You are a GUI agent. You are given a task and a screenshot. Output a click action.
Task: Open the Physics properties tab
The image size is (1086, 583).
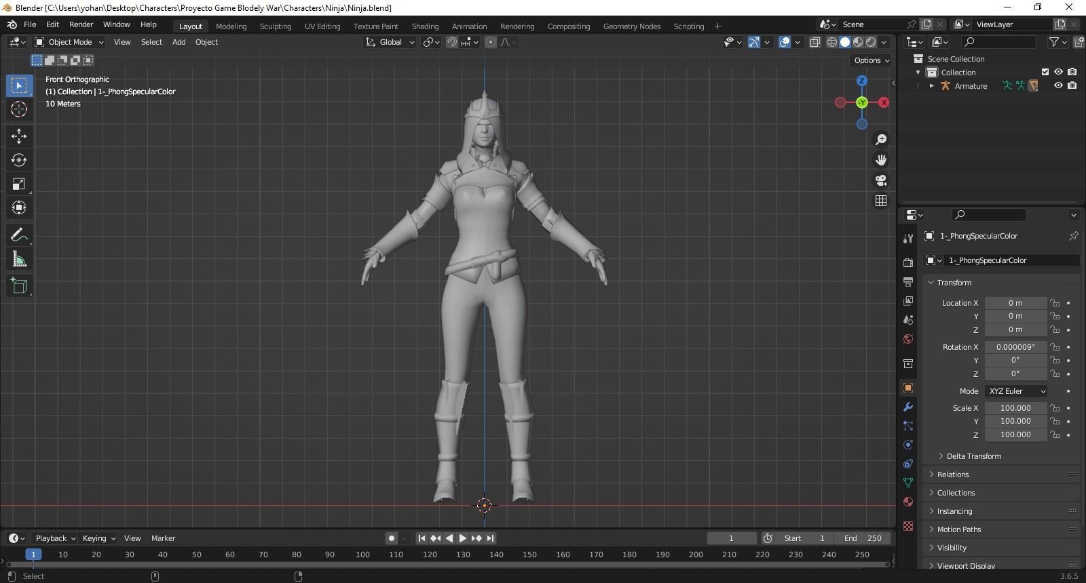click(x=908, y=445)
